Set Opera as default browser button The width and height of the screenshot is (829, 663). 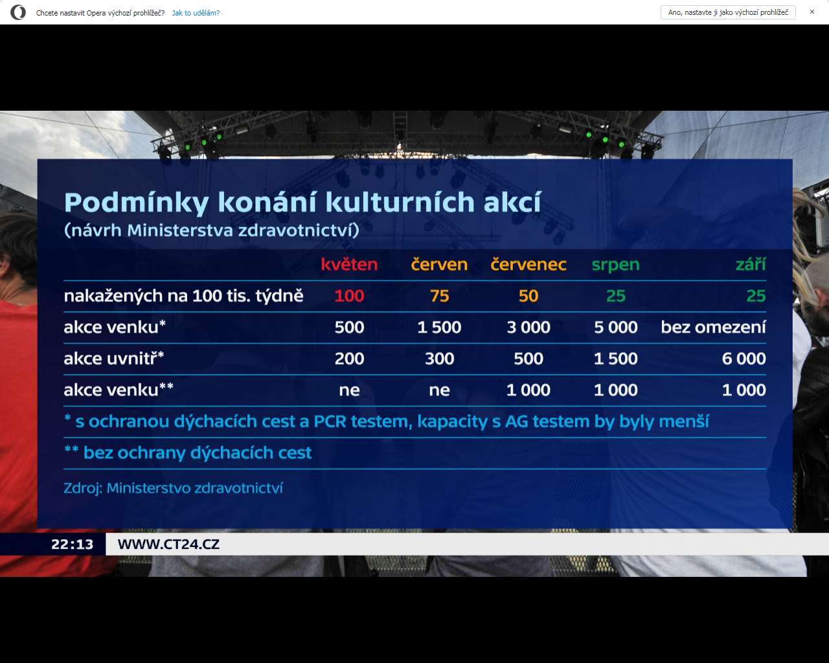(728, 12)
